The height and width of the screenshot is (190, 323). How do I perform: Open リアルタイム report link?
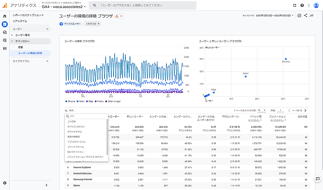(20, 21)
